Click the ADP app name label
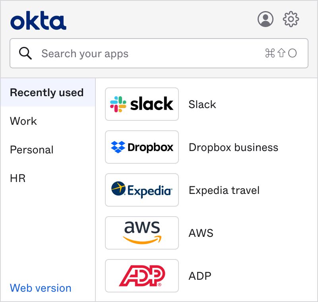The width and height of the screenshot is (318, 302). 200,276
